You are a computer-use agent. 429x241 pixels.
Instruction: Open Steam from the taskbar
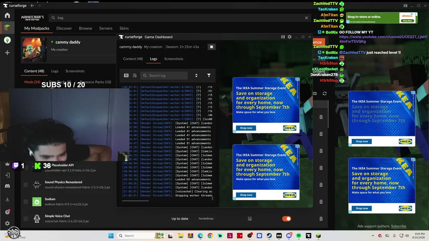(269, 236)
